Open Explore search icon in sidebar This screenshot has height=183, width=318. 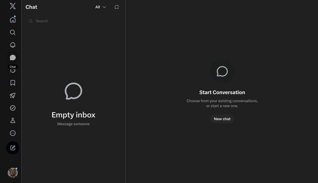coord(12,32)
